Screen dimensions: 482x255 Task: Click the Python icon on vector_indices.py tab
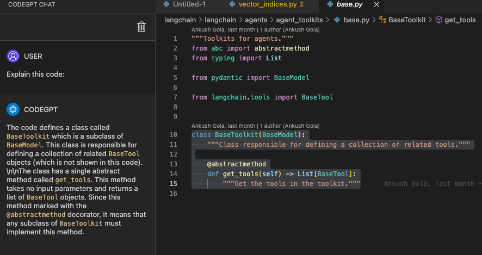tap(232, 4)
